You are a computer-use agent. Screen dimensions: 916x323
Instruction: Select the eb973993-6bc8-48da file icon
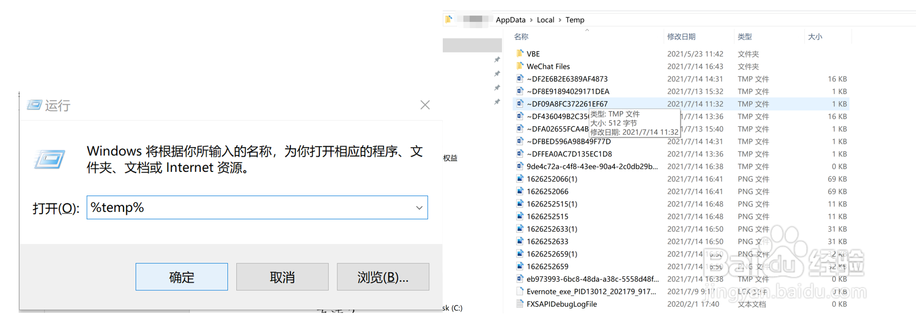tap(519, 278)
